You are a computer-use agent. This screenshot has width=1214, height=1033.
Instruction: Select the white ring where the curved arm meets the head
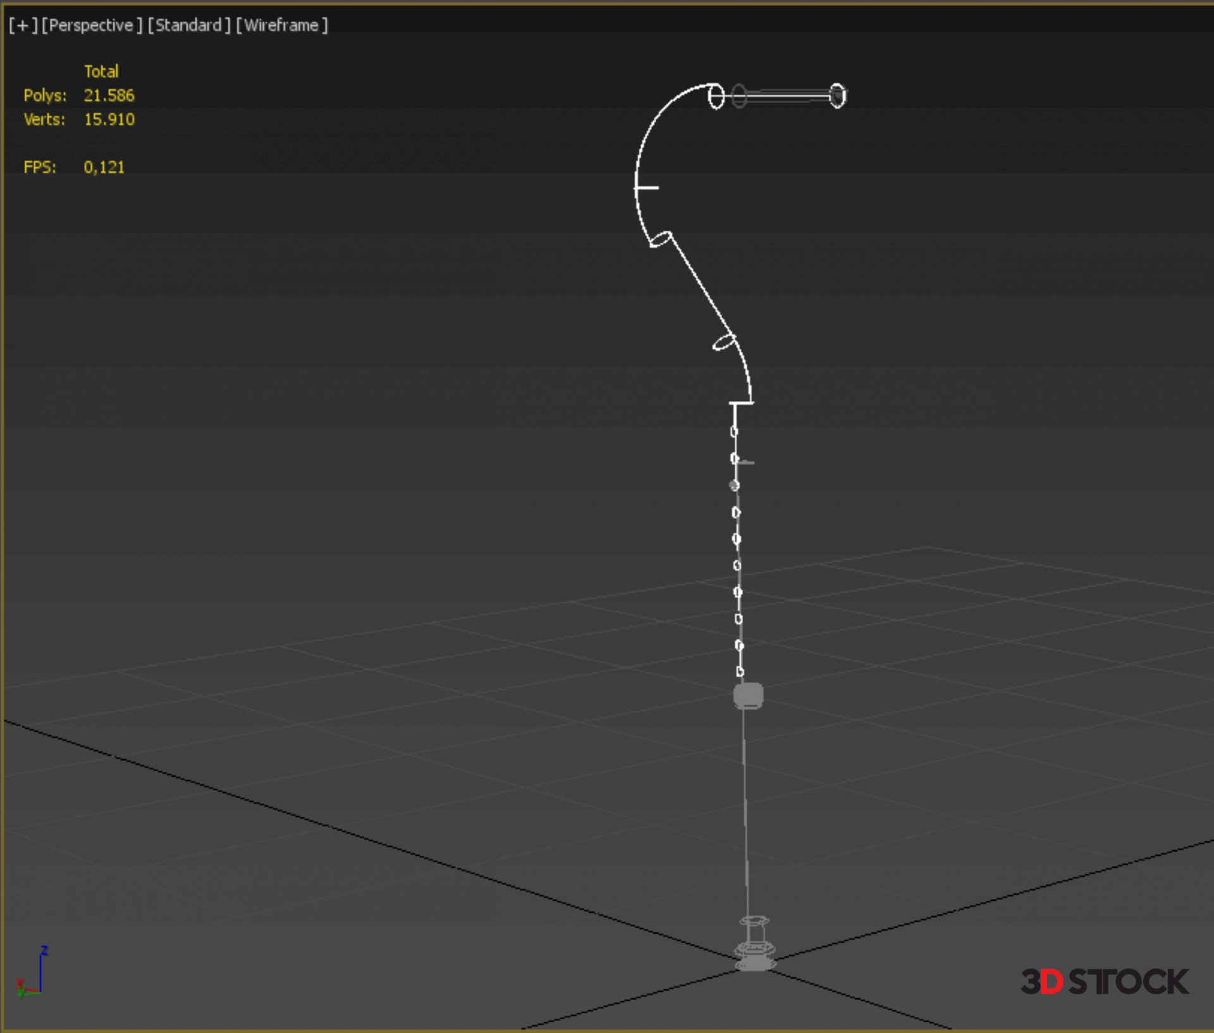point(716,97)
